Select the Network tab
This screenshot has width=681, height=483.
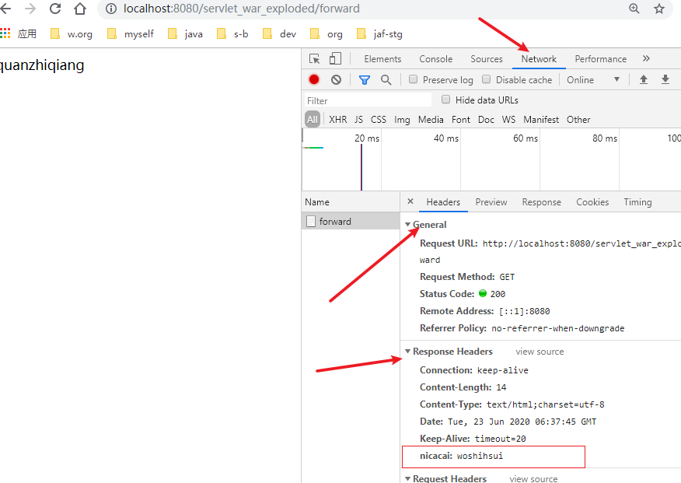pyautogui.click(x=539, y=58)
